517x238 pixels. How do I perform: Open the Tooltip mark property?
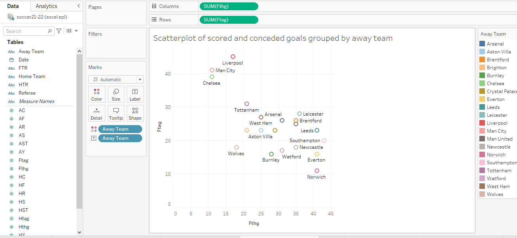[x=116, y=113]
